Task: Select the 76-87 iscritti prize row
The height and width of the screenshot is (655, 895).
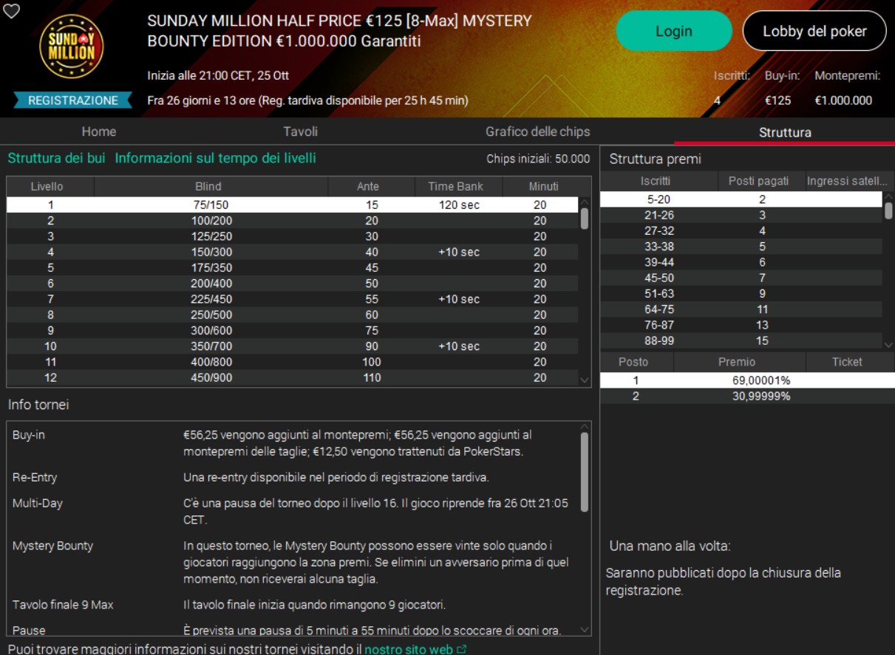Action: (741, 325)
